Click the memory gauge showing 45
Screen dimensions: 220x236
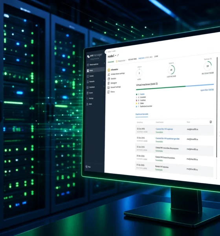click(x=171, y=70)
